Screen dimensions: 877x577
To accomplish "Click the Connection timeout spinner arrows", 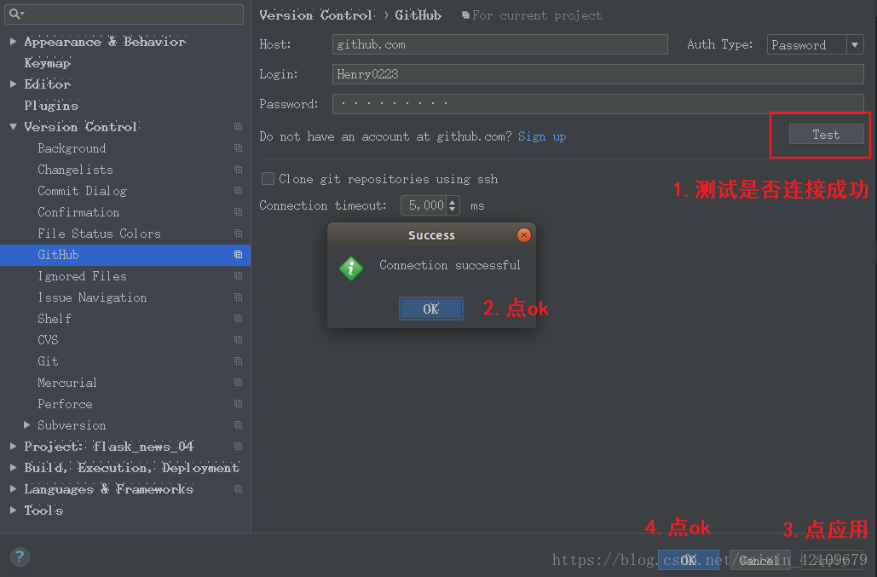I will (x=453, y=205).
